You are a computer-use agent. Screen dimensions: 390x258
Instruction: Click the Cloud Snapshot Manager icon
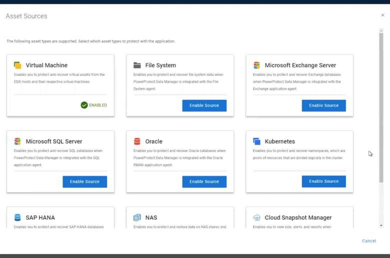[256, 217]
